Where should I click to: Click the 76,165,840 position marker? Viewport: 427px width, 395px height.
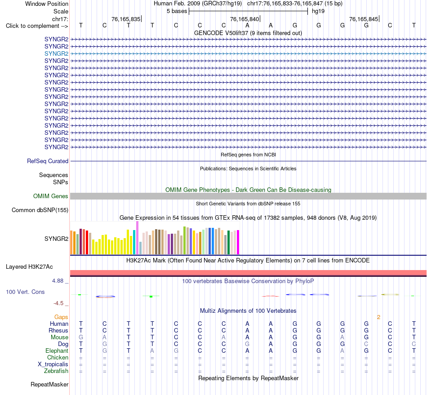[x=245, y=19]
